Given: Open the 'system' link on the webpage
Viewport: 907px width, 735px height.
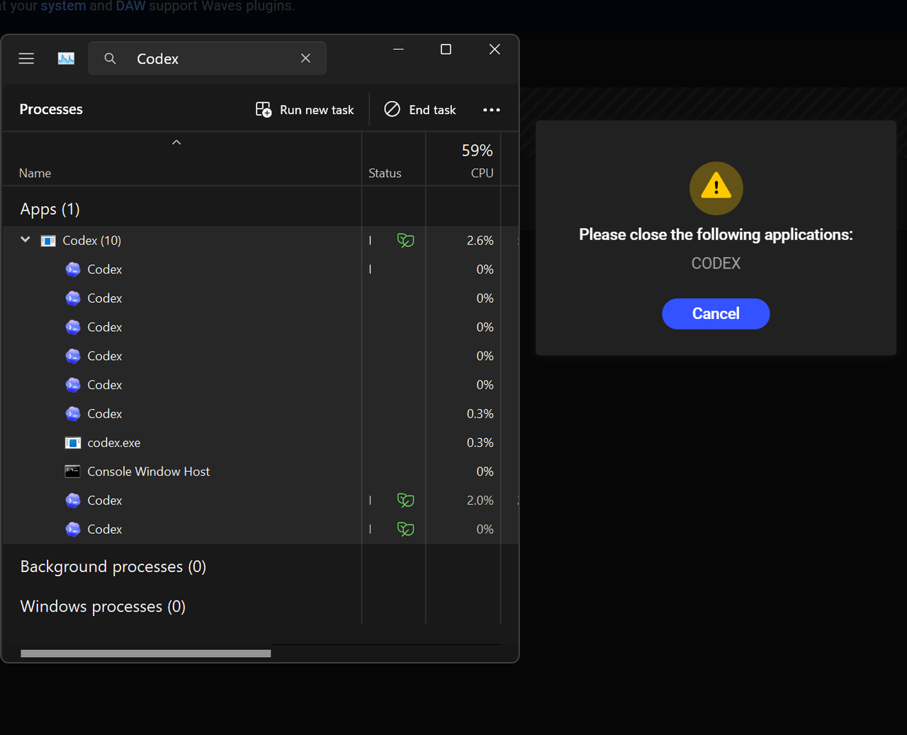Looking at the screenshot, I should tap(63, 6).
